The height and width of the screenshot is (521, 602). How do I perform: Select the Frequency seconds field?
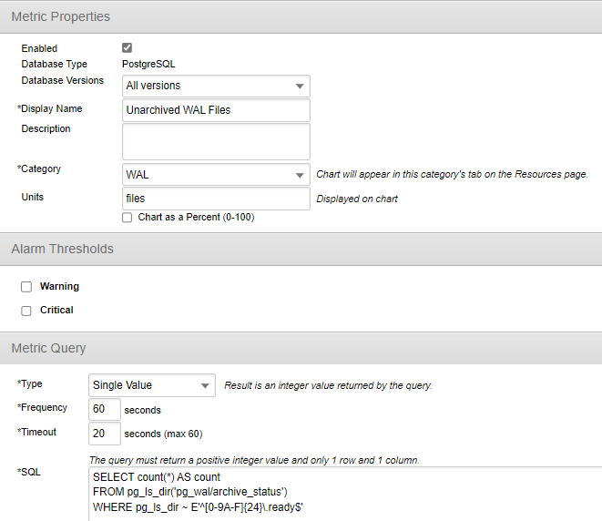(104, 409)
